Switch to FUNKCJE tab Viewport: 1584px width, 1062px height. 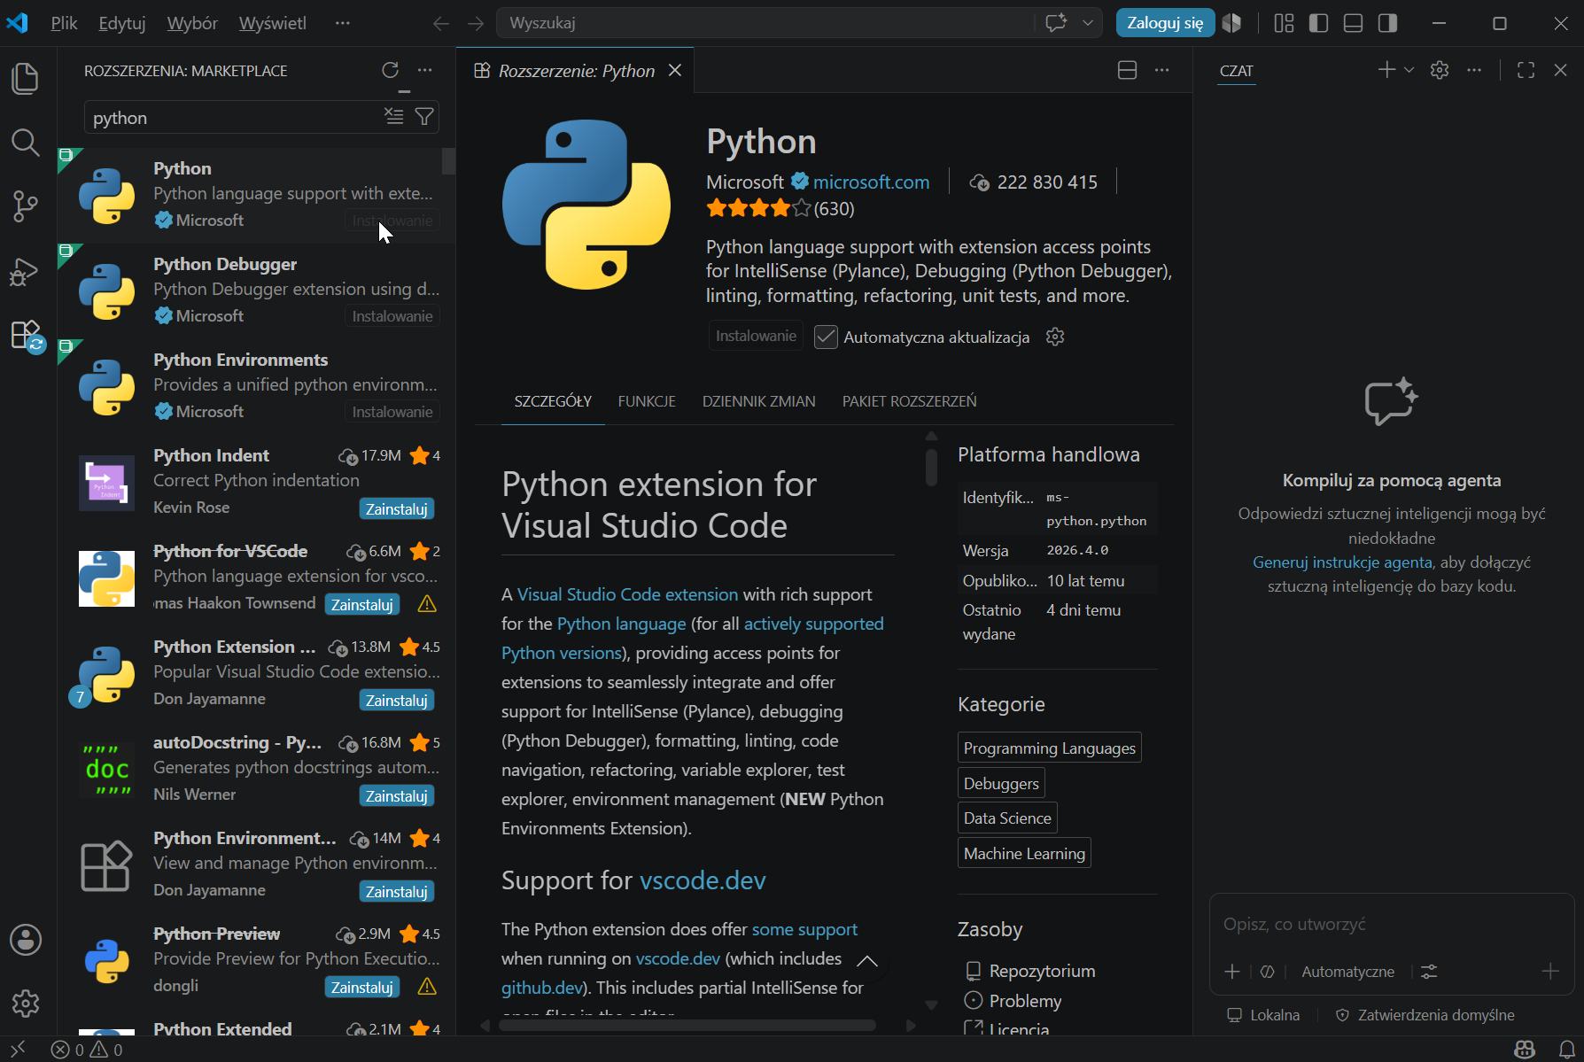point(647,401)
